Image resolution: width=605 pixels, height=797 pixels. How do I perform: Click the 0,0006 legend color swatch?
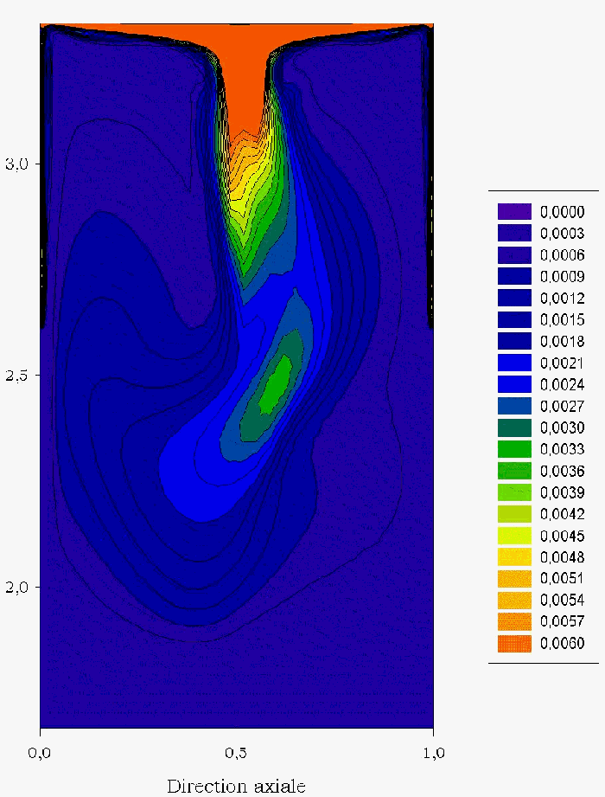[514, 254]
